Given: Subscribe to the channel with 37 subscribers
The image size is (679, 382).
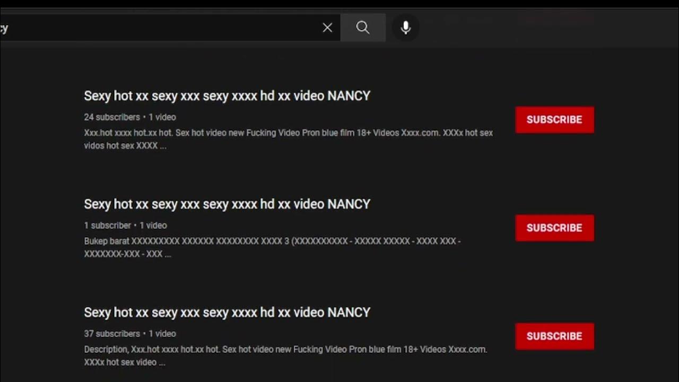Looking at the screenshot, I should [x=554, y=336].
